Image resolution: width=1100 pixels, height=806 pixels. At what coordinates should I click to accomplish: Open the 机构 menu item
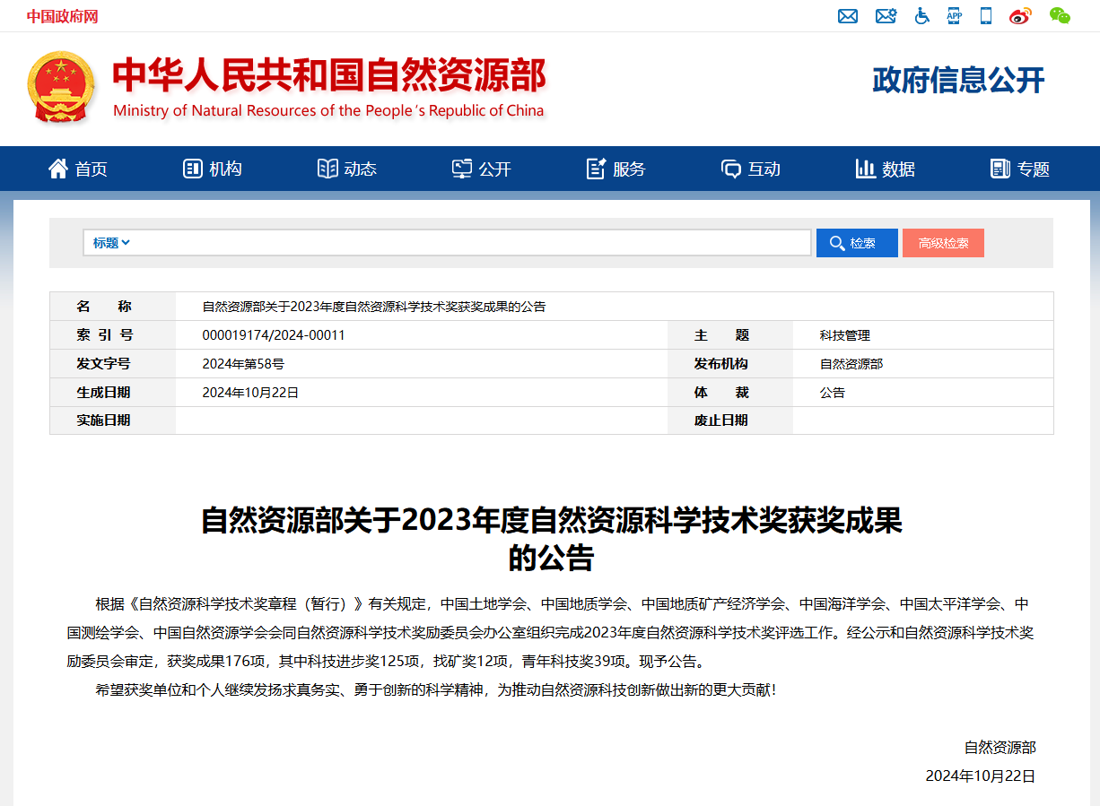(x=226, y=169)
